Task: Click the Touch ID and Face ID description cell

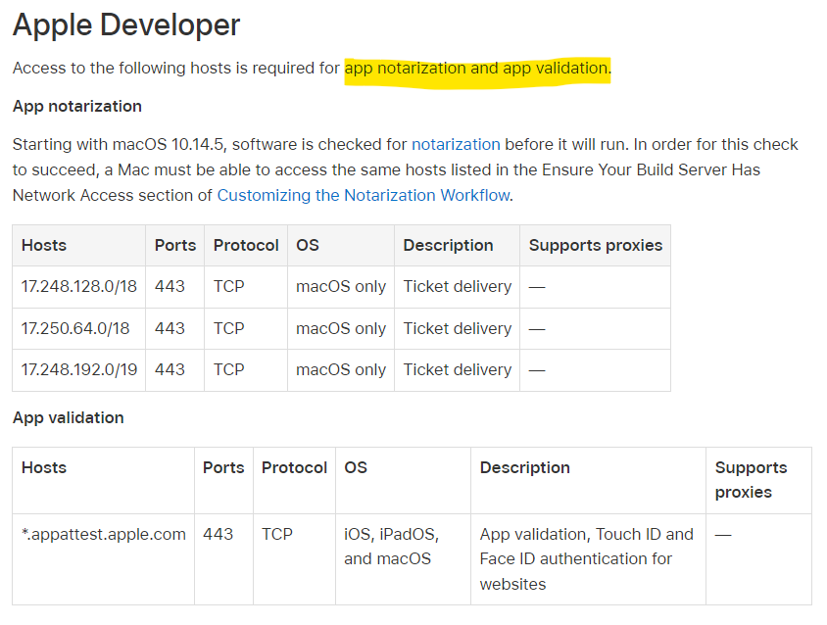Action: point(586,558)
